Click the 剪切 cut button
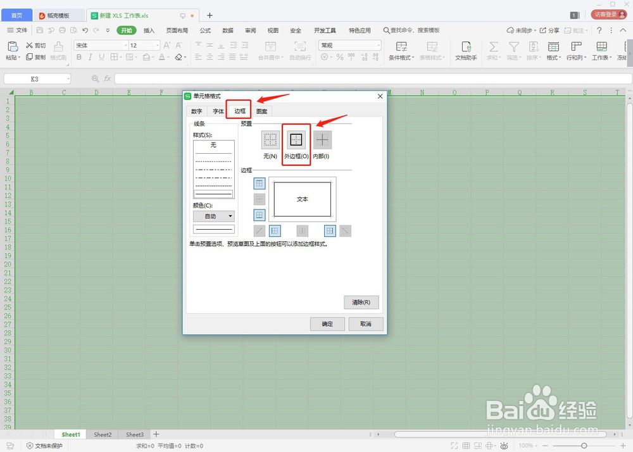633x452 pixels. [36, 46]
